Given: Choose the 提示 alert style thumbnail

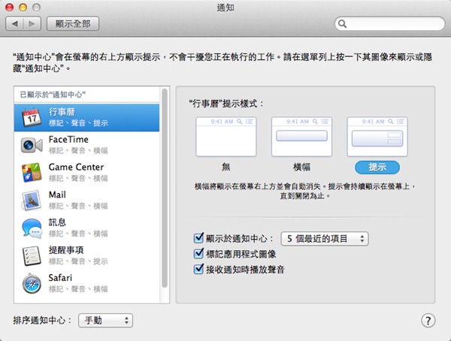Looking at the screenshot, I should pos(377,137).
